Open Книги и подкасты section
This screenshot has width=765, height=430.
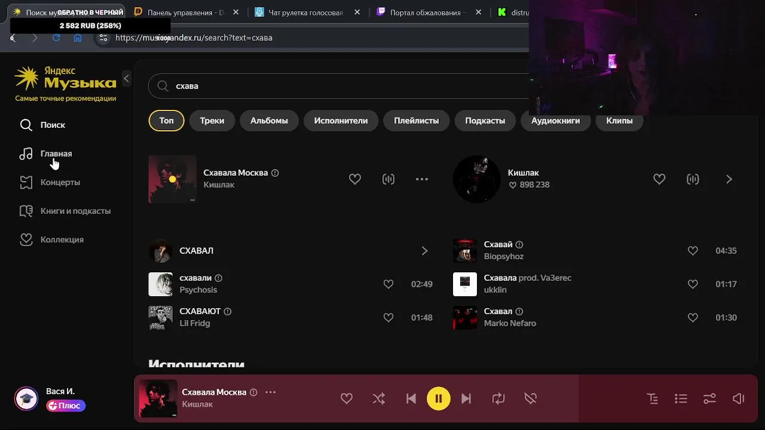(x=65, y=211)
